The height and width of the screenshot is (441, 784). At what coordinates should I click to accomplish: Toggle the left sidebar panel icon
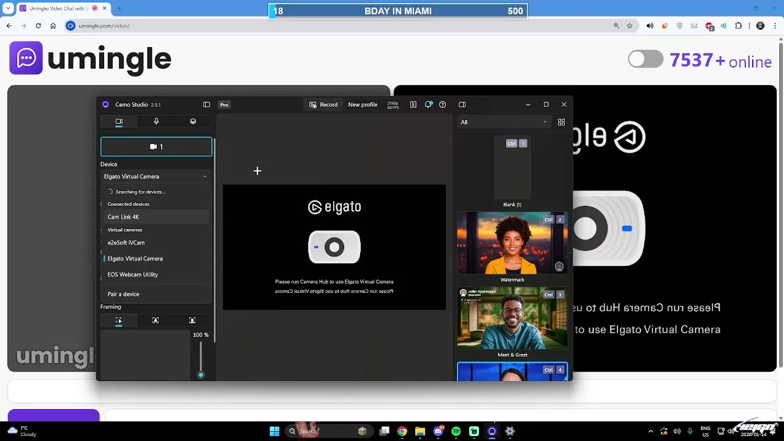point(206,105)
